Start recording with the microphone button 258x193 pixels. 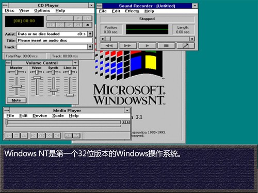point(186,46)
